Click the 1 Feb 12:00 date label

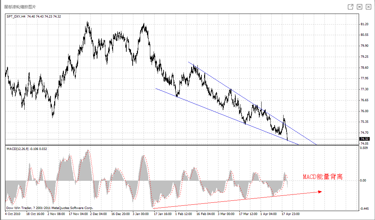(184, 214)
